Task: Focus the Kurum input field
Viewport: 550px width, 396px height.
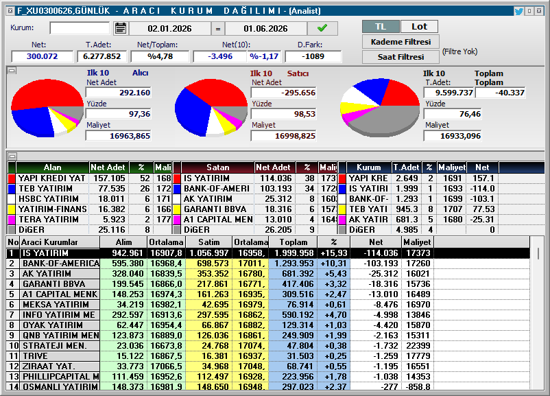Action: click(x=80, y=28)
